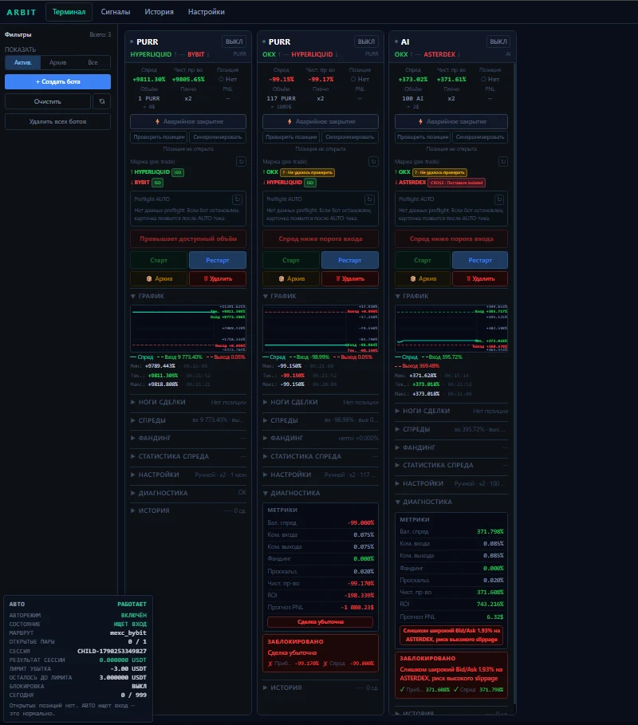
Task: Expand СТАТИСТИКА СПРЕДА on PURR Hyperliquid-Bybit card
Action: [188, 456]
